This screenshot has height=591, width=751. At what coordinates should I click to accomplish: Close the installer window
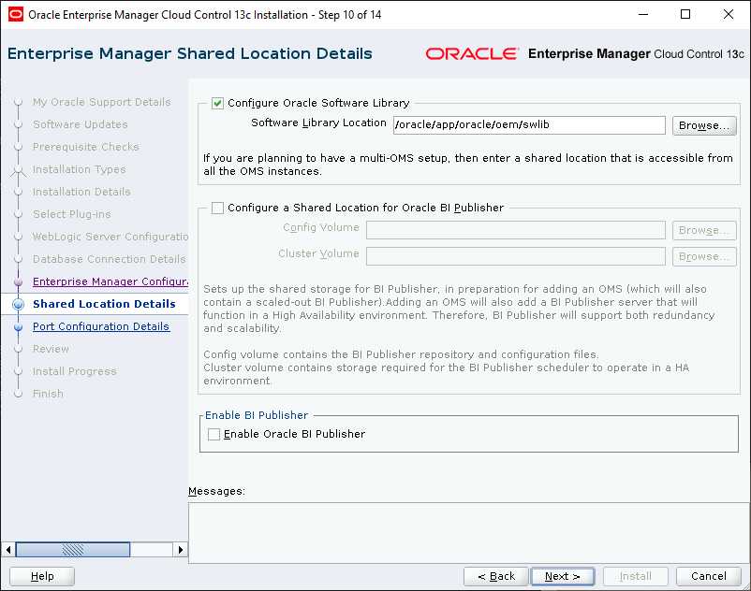(x=728, y=14)
